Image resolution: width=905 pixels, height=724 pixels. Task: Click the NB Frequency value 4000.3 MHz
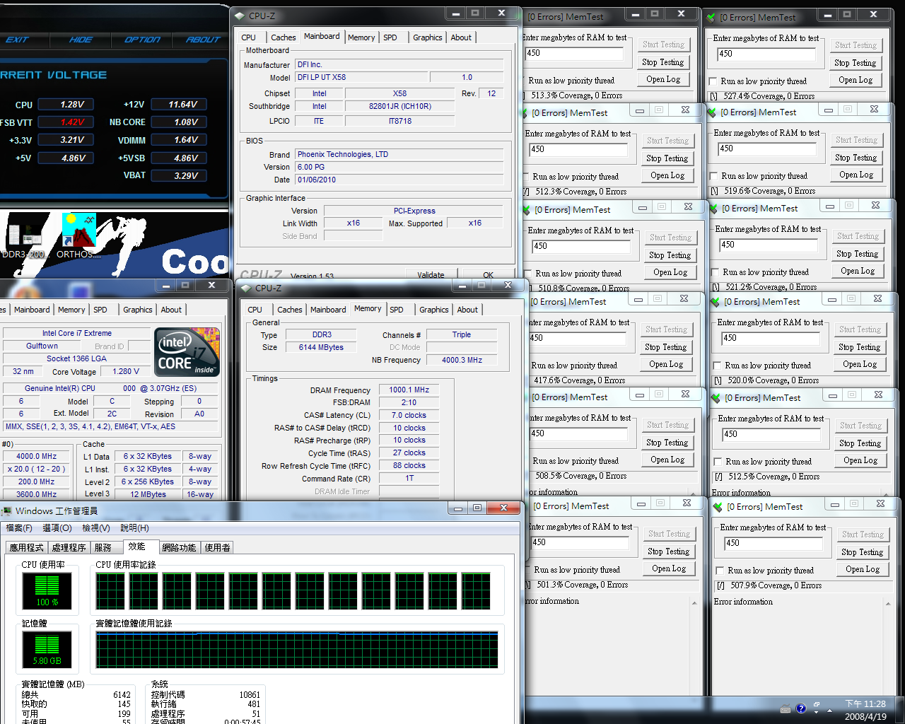[462, 360]
